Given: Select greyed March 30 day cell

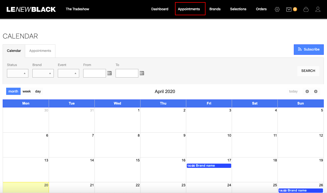Looking at the screenshot, I should (26, 120).
